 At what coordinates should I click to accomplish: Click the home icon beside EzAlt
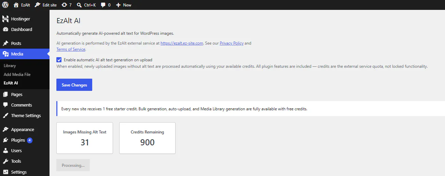[x=16, y=5]
